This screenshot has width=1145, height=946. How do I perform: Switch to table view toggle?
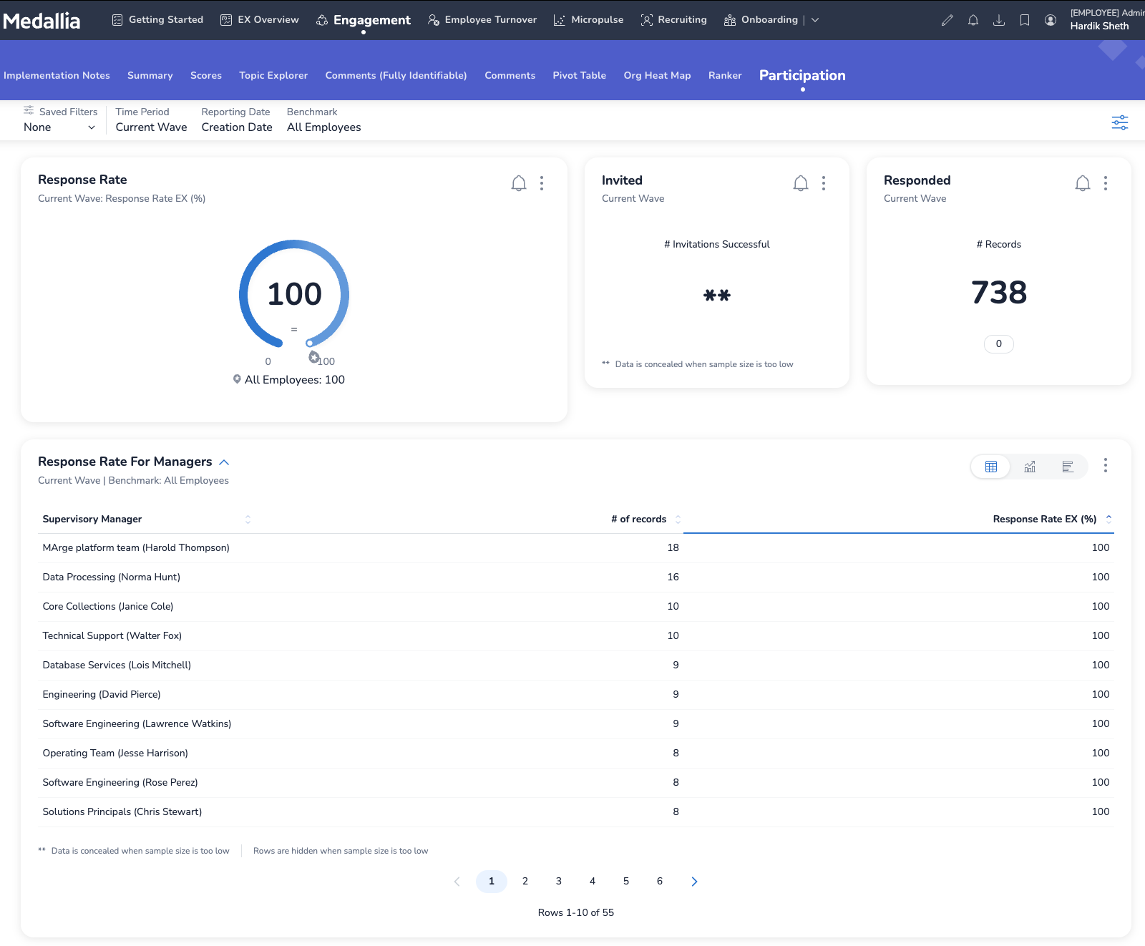pyautogui.click(x=990, y=467)
